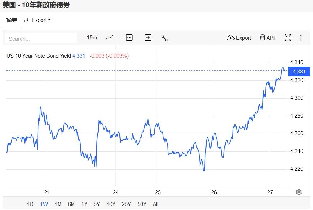Choose the 50Y time range
313x210 pixels.
pyautogui.click(x=142, y=204)
